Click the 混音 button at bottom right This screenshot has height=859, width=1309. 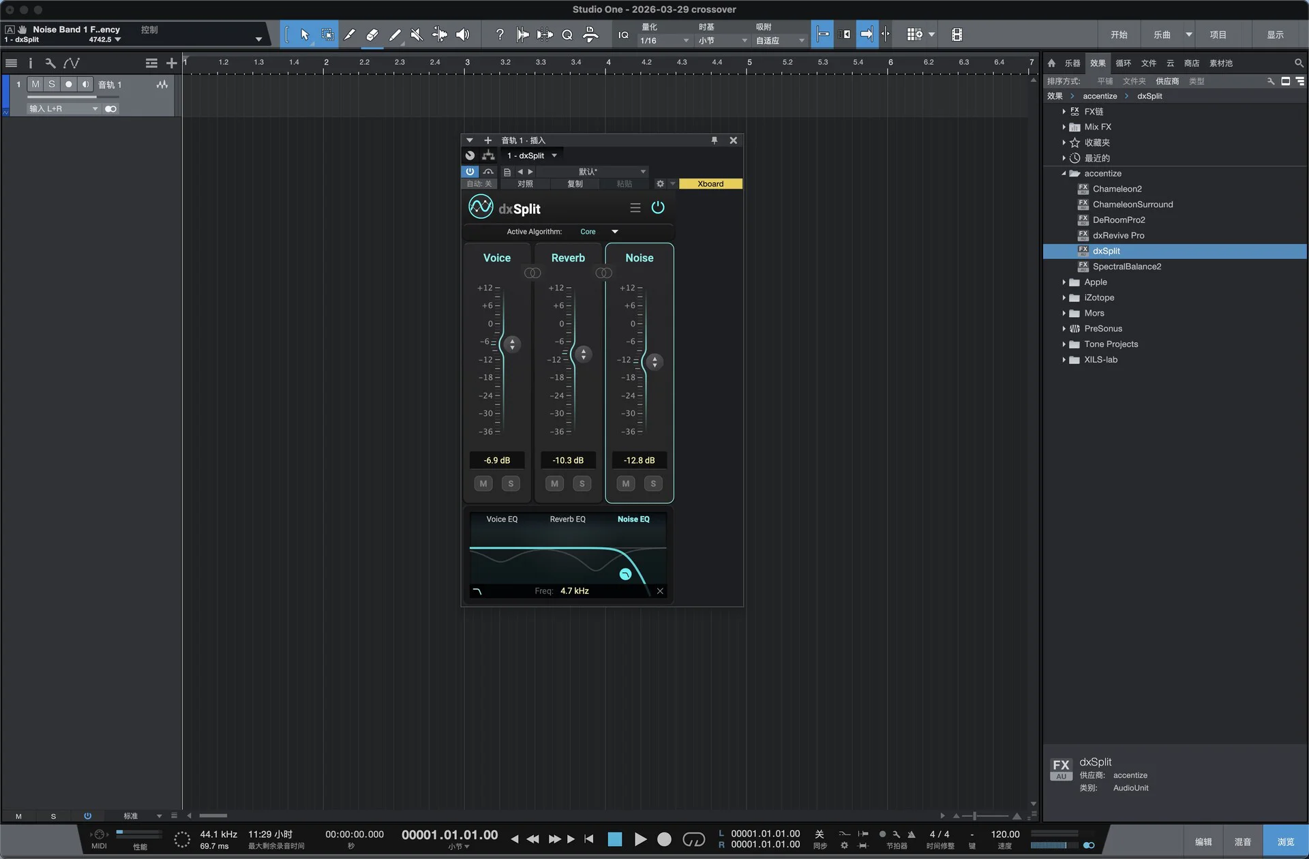(1242, 842)
